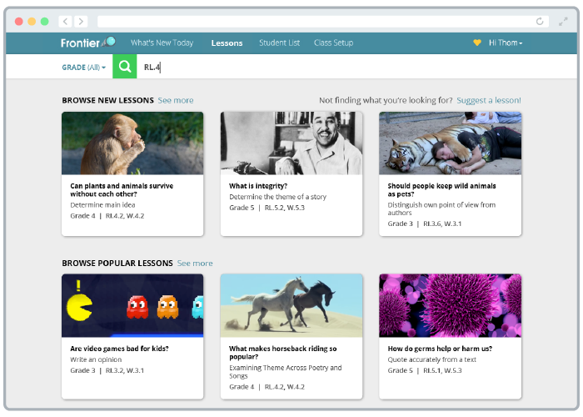The image size is (583, 417).
Task: Go to the Student List tab
Action: pyautogui.click(x=279, y=43)
